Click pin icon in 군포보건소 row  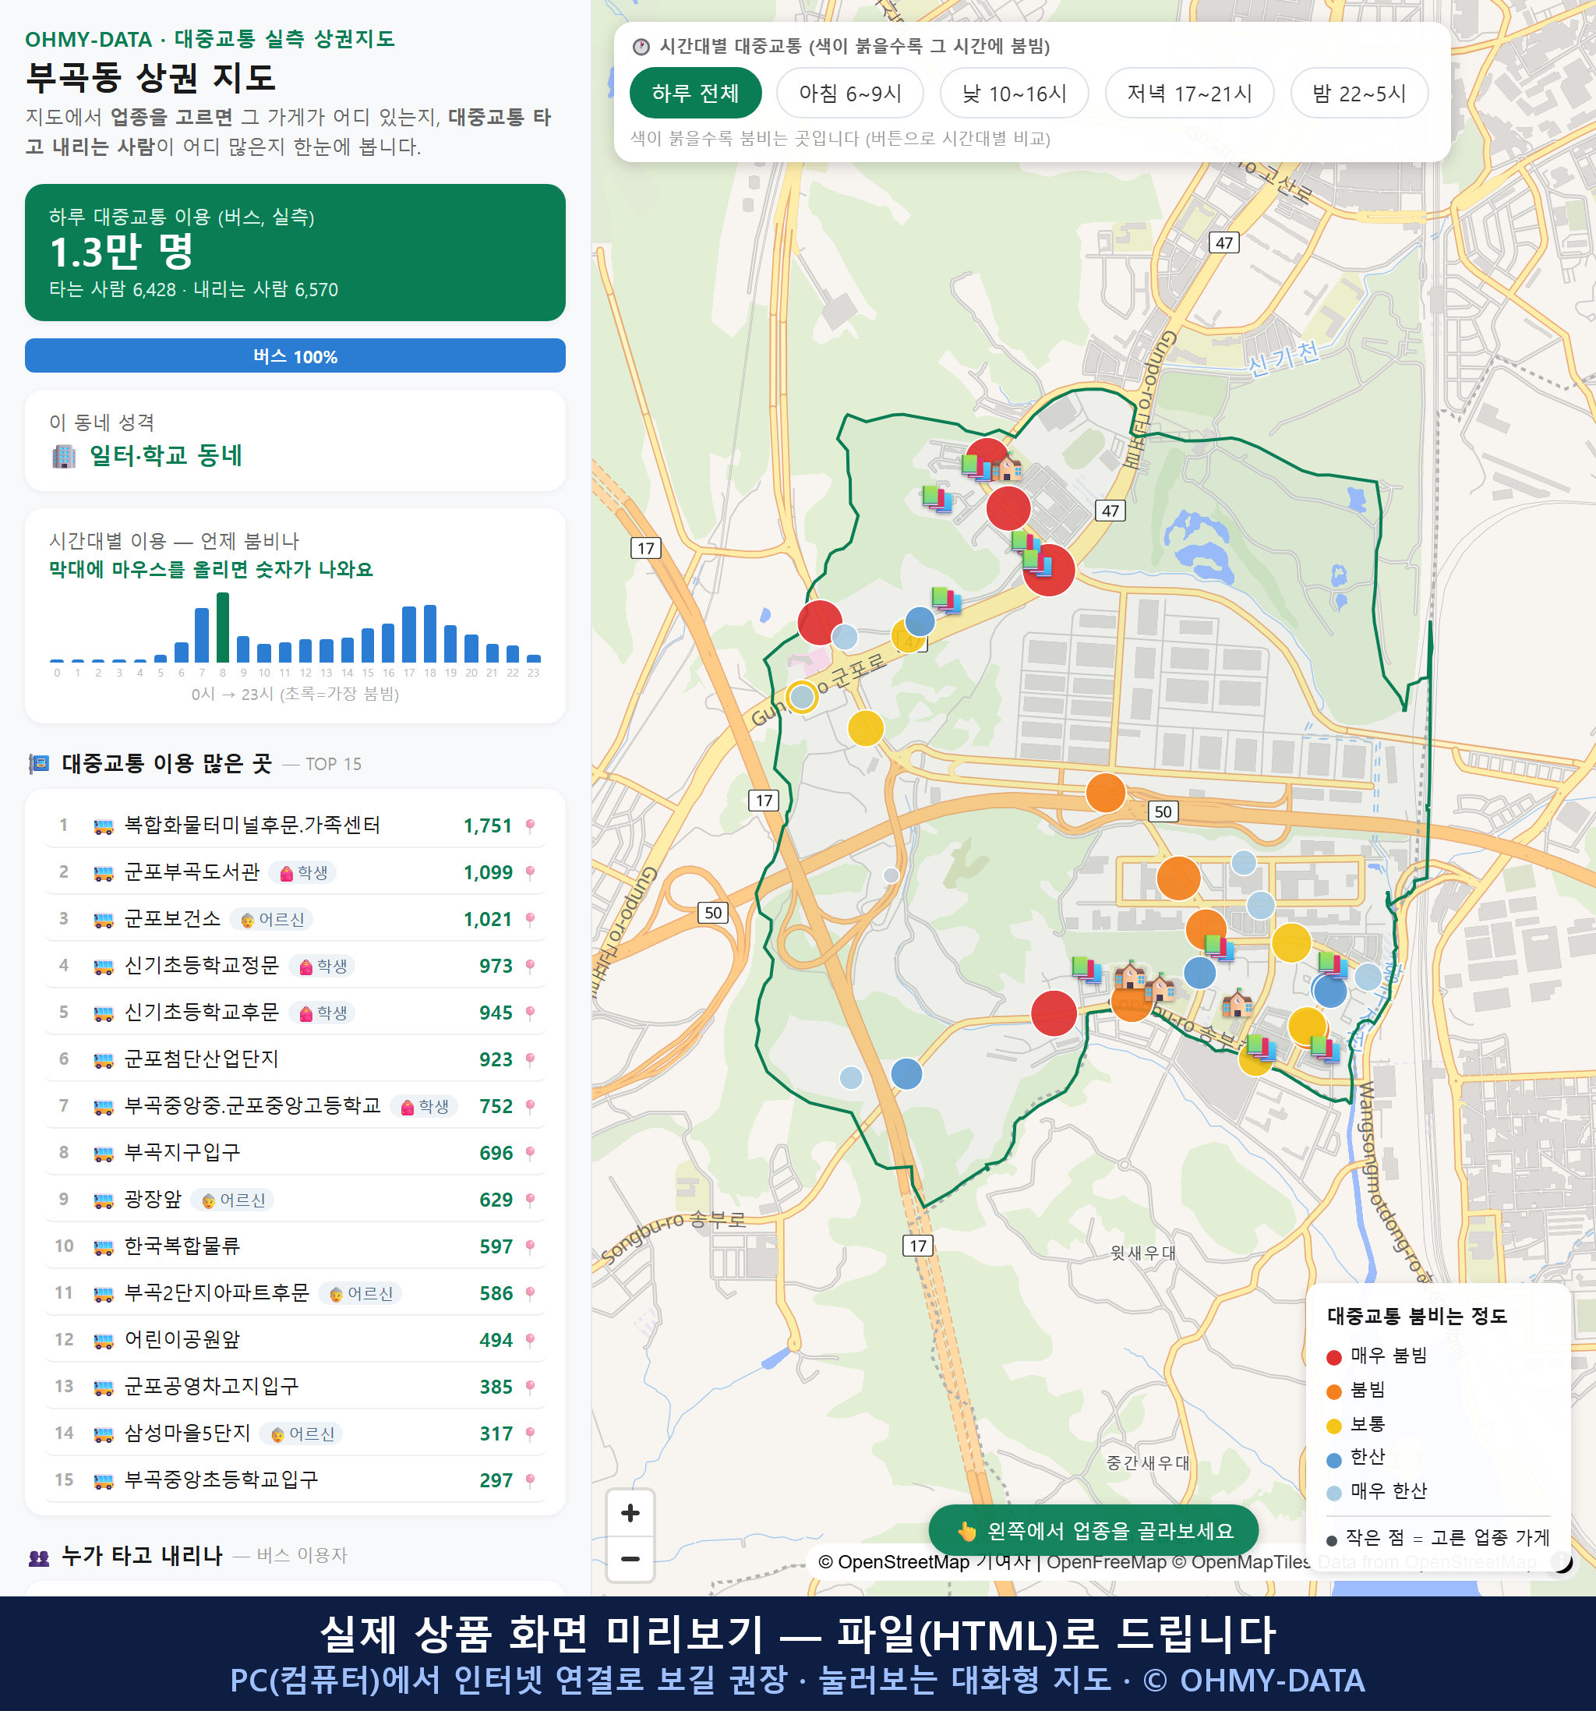[x=530, y=920]
